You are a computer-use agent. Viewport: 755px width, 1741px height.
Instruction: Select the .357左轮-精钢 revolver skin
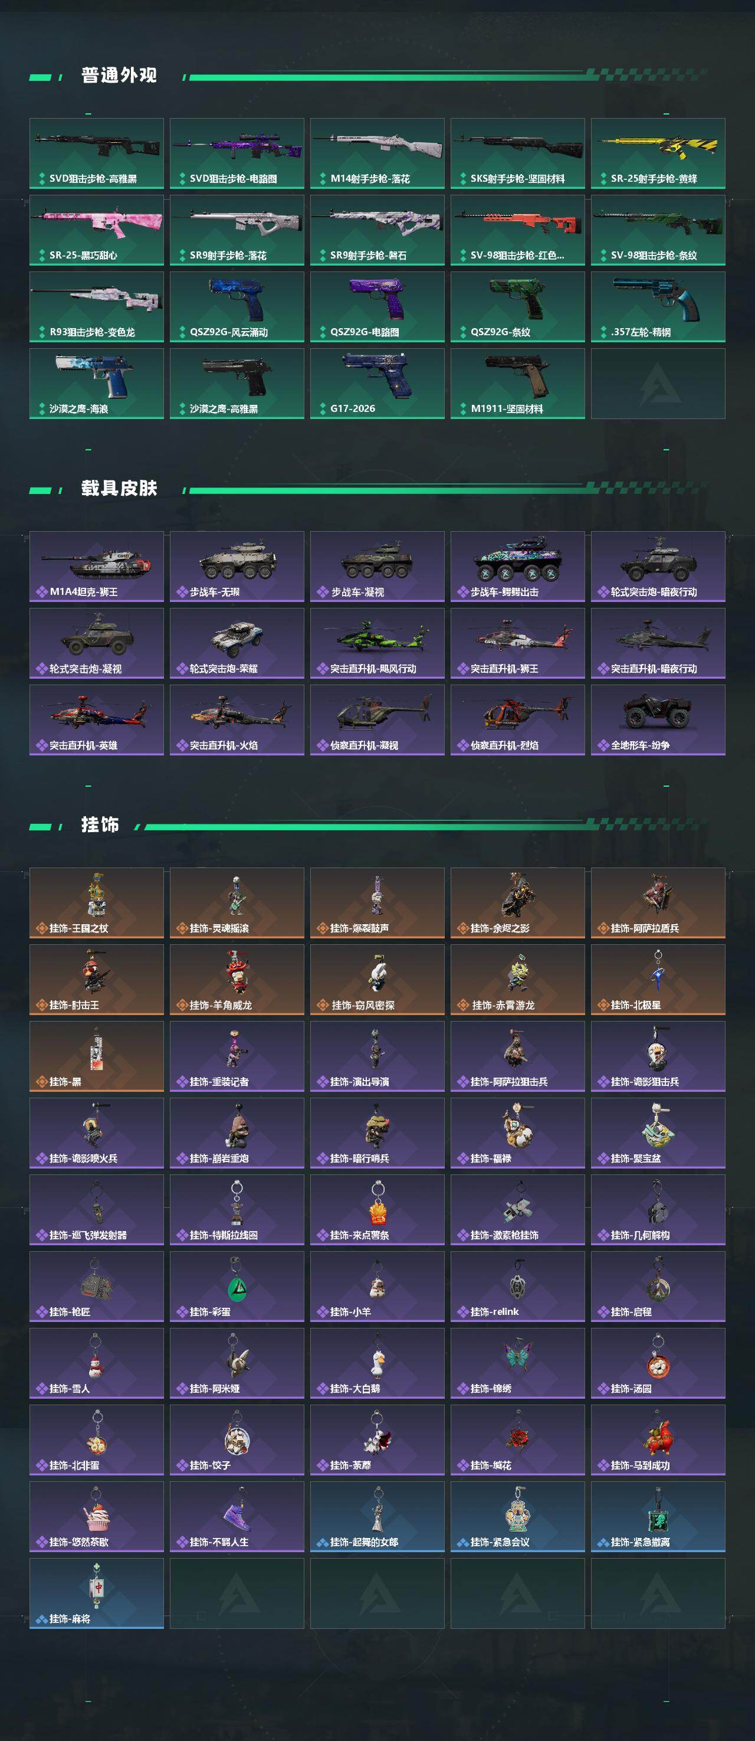(658, 306)
